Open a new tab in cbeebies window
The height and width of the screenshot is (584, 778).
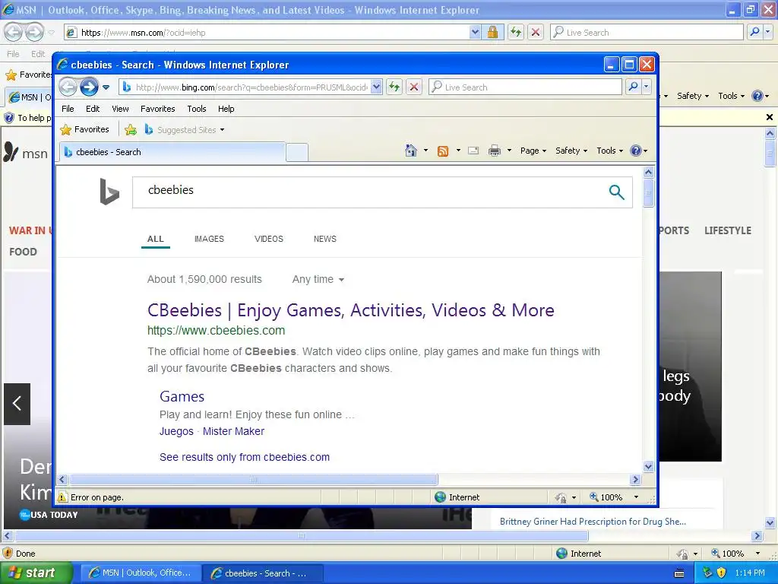[297, 152]
